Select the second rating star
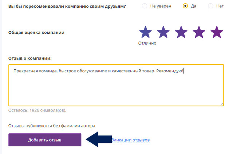The height and width of the screenshot is (154, 233). click(163, 32)
